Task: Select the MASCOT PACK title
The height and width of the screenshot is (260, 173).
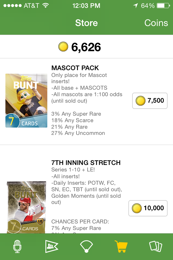Action: coord(75,68)
